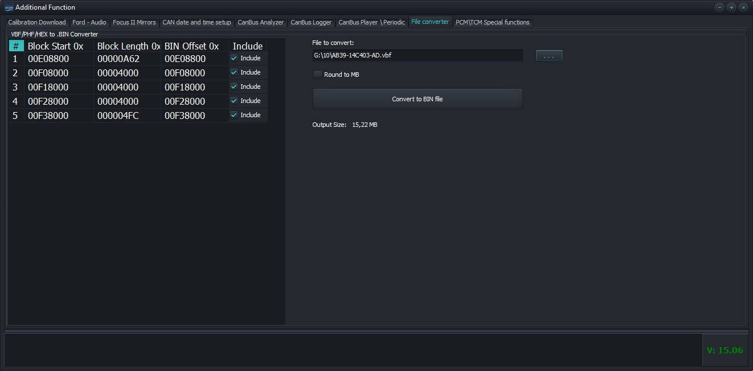753x371 pixels.
Task: Open the Calibration Download tab
Action: (37, 22)
